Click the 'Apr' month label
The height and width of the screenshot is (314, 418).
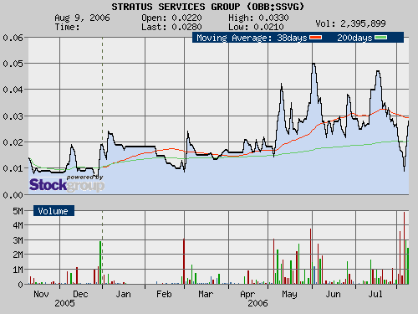pyautogui.click(x=247, y=295)
